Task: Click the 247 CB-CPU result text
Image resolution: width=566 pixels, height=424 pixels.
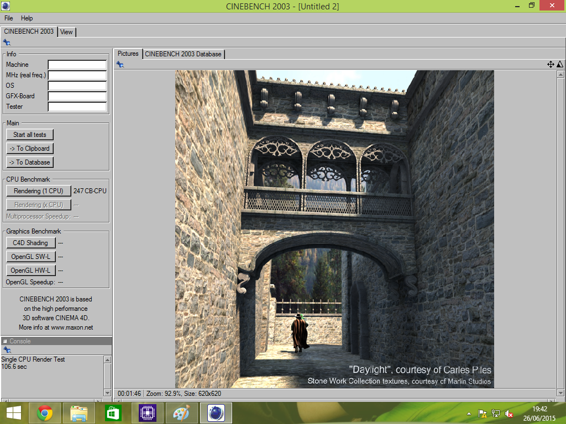Action: pos(90,191)
